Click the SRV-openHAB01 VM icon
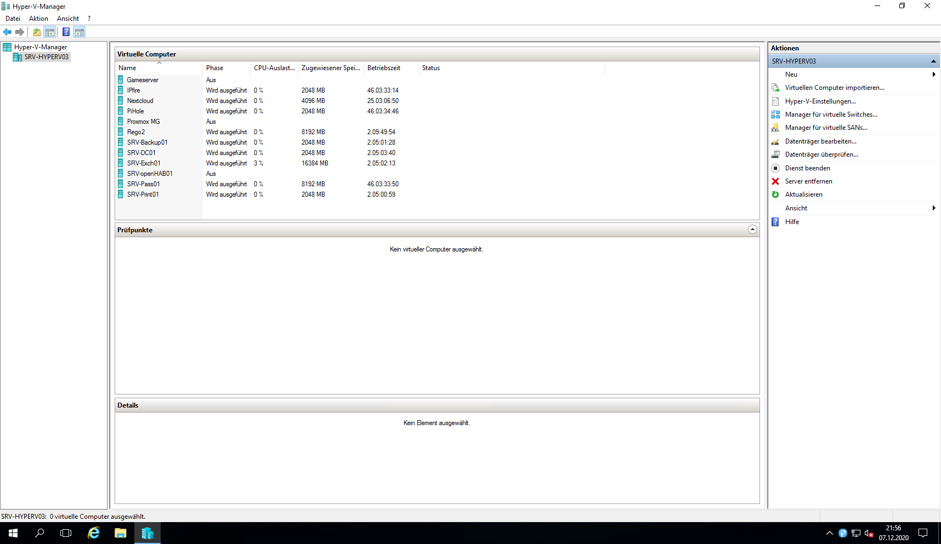Viewport: 941px width, 544px height. pos(121,174)
